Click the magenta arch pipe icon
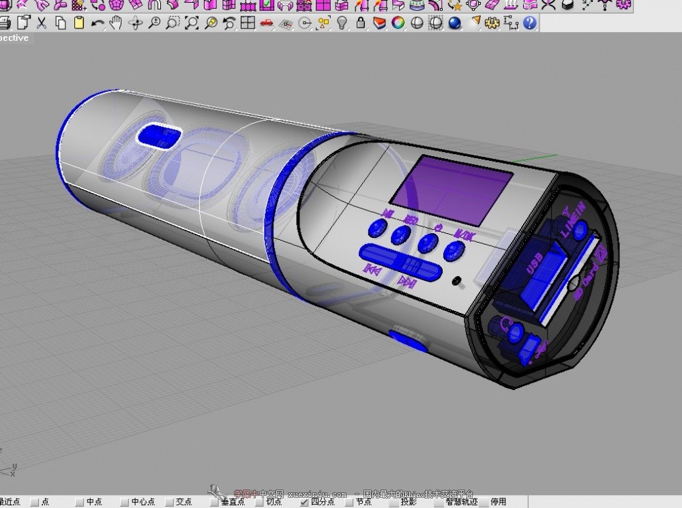 [x=154, y=5]
